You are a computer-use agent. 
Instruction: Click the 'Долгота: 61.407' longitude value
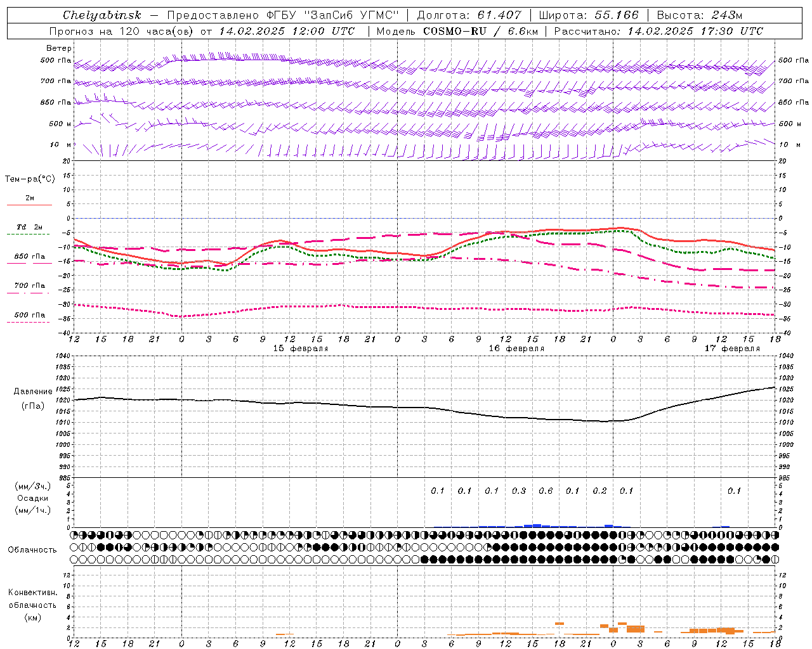click(469, 15)
